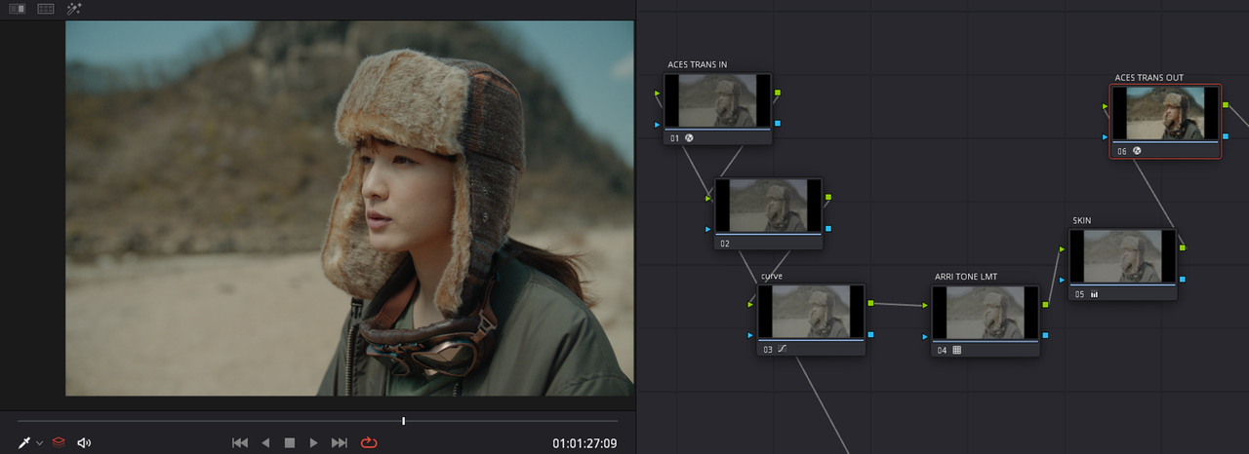Image resolution: width=1249 pixels, height=454 pixels.
Task: Jump to last frame of clip
Action: (x=340, y=442)
